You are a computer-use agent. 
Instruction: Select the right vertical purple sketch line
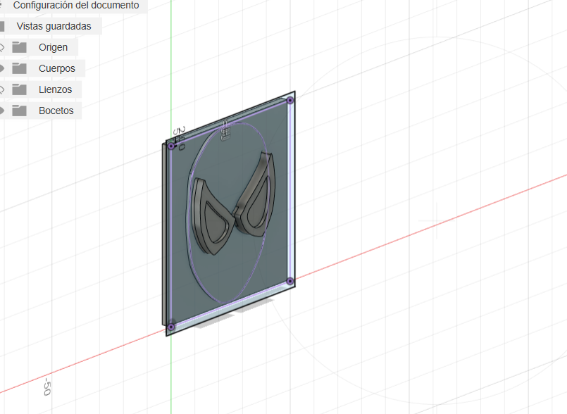(290, 191)
